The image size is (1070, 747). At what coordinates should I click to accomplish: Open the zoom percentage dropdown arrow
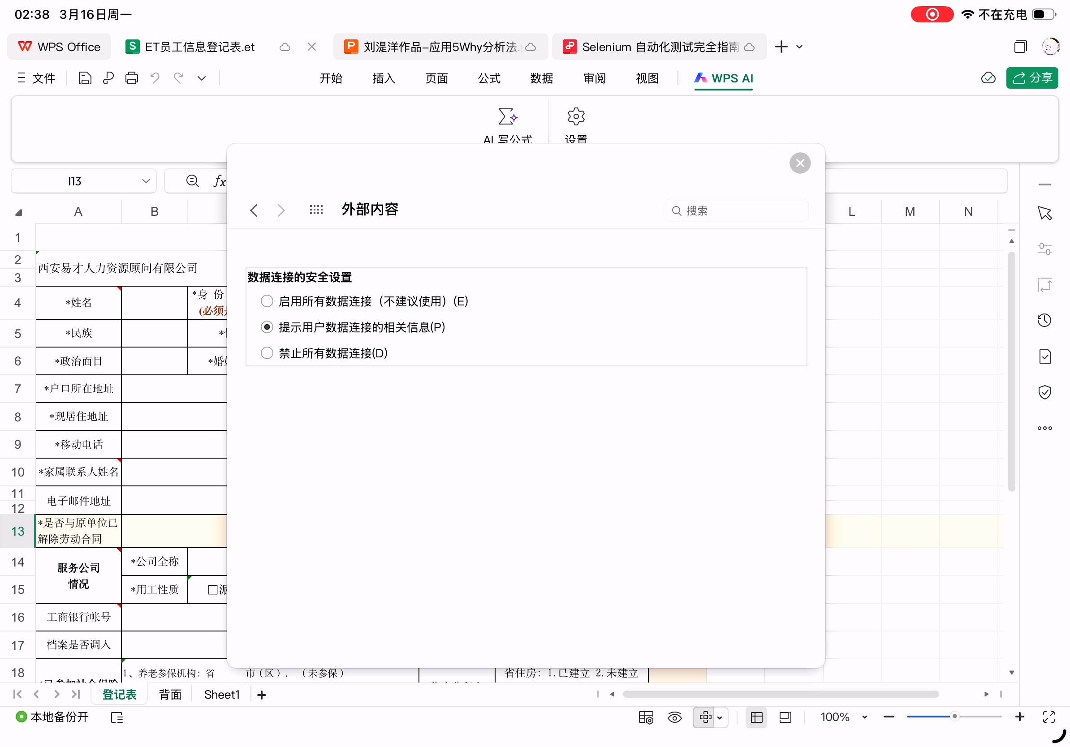pos(864,717)
